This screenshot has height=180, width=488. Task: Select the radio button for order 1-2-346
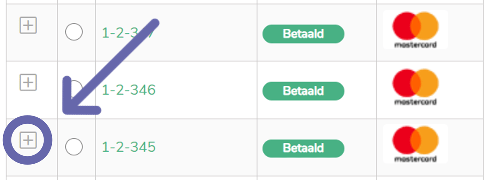click(x=74, y=89)
